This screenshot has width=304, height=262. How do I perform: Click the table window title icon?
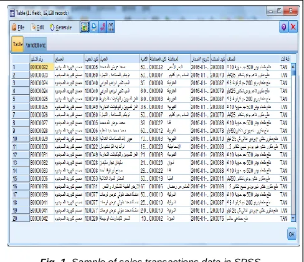pyautogui.click(x=12, y=12)
